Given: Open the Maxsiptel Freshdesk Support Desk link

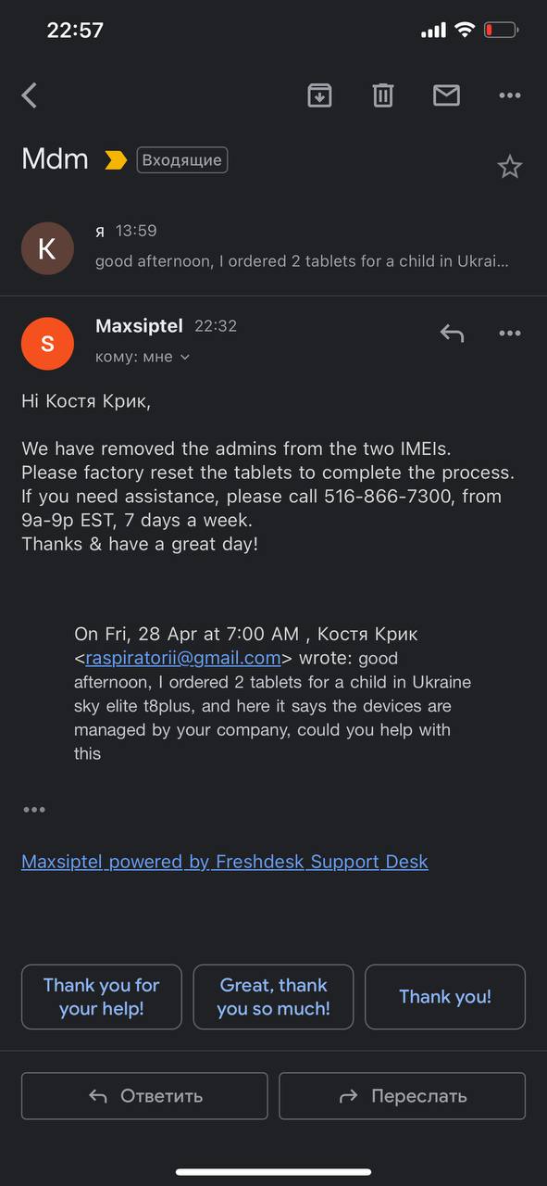Looking at the screenshot, I should coord(225,862).
